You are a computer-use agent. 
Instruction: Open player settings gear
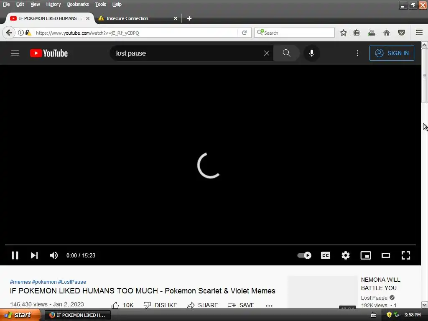coord(346,255)
